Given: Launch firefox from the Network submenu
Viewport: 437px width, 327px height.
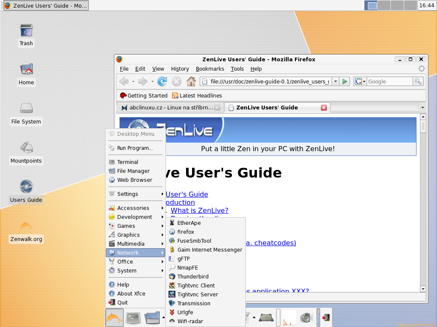Looking at the screenshot, I should [205, 232].
